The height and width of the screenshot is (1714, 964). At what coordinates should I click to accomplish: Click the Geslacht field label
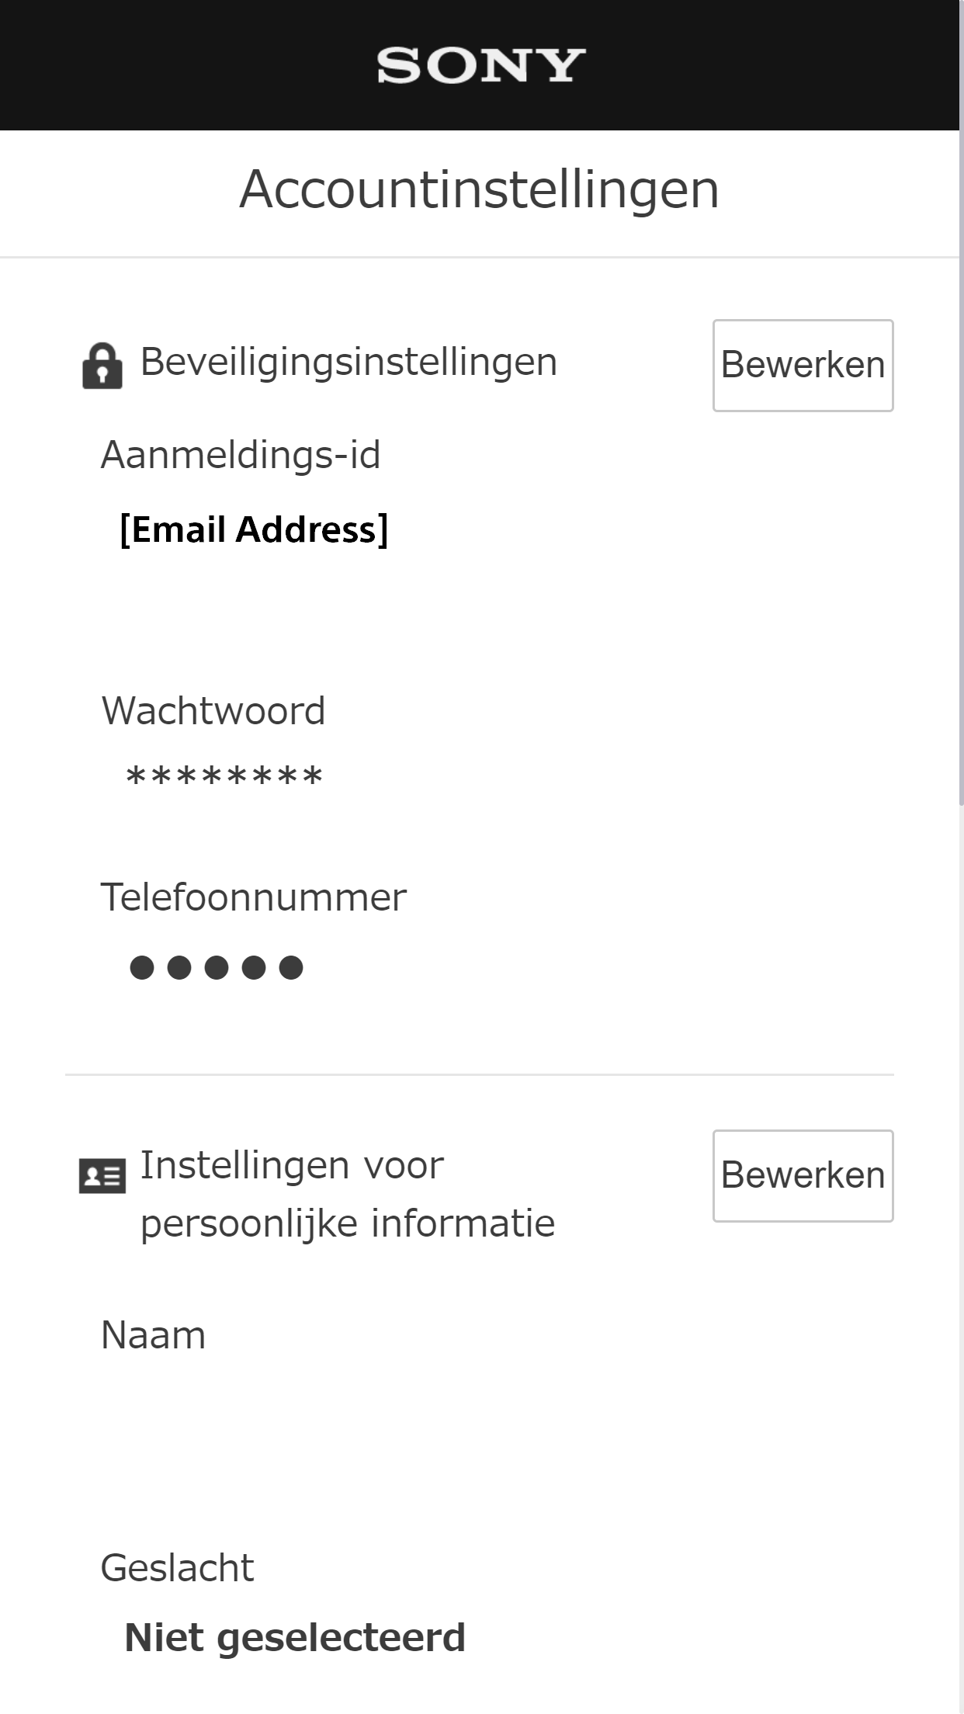(177, 1568)
